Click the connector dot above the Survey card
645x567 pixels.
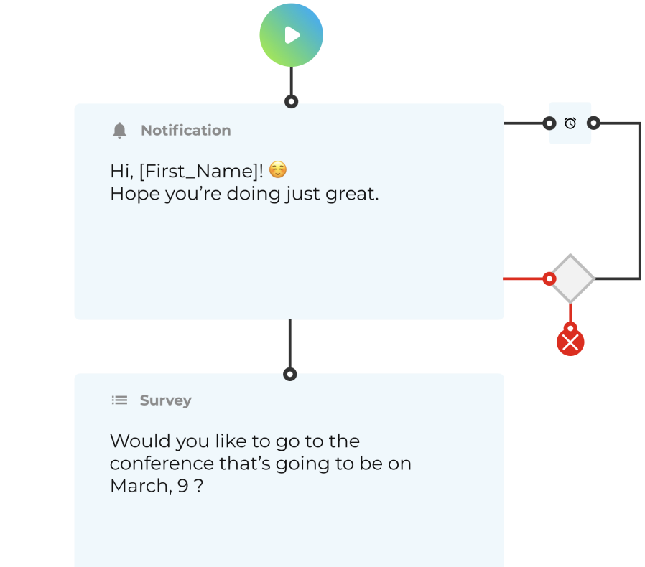click(289, 374)
